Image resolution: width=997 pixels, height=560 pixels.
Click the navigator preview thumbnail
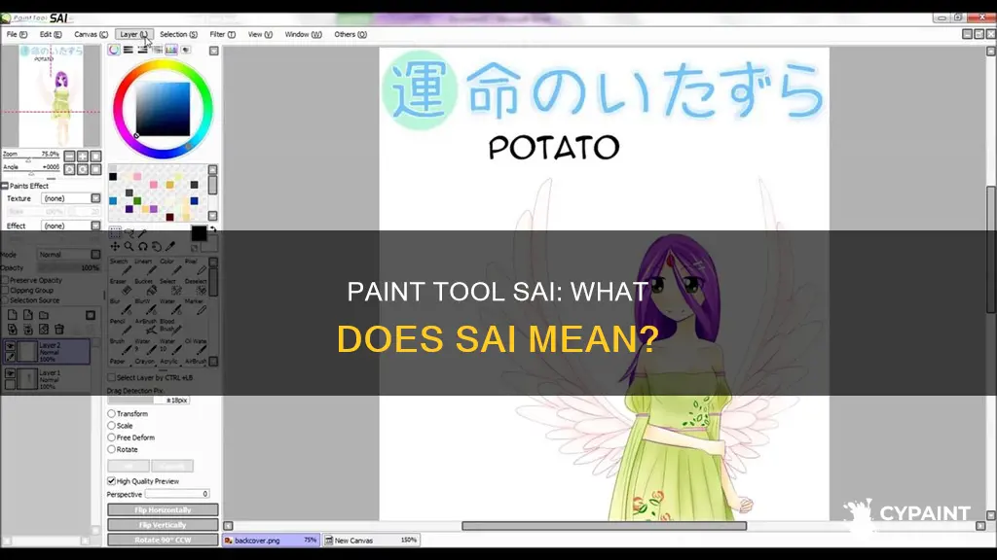coord(51,96)
